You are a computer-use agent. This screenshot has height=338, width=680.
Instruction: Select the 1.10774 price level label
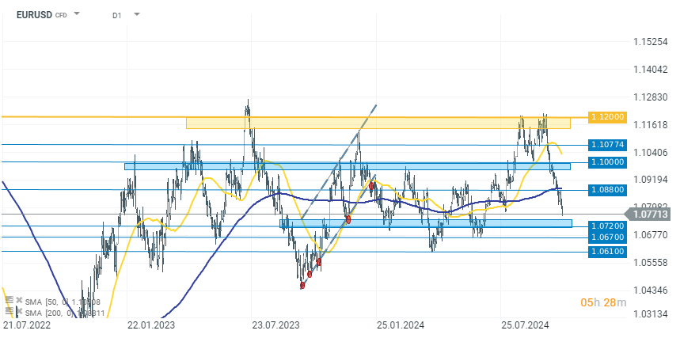[607, 145]
